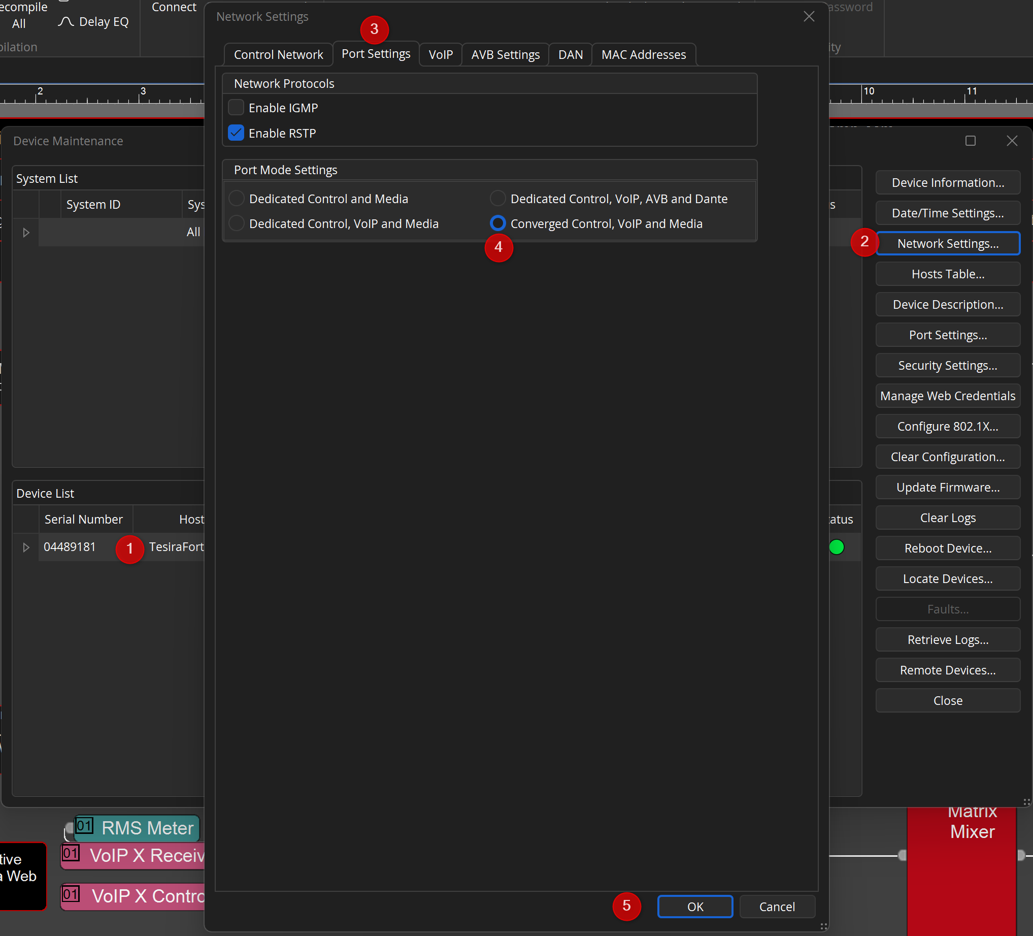Click the Delay EQ curve icon

click(65, 21)
